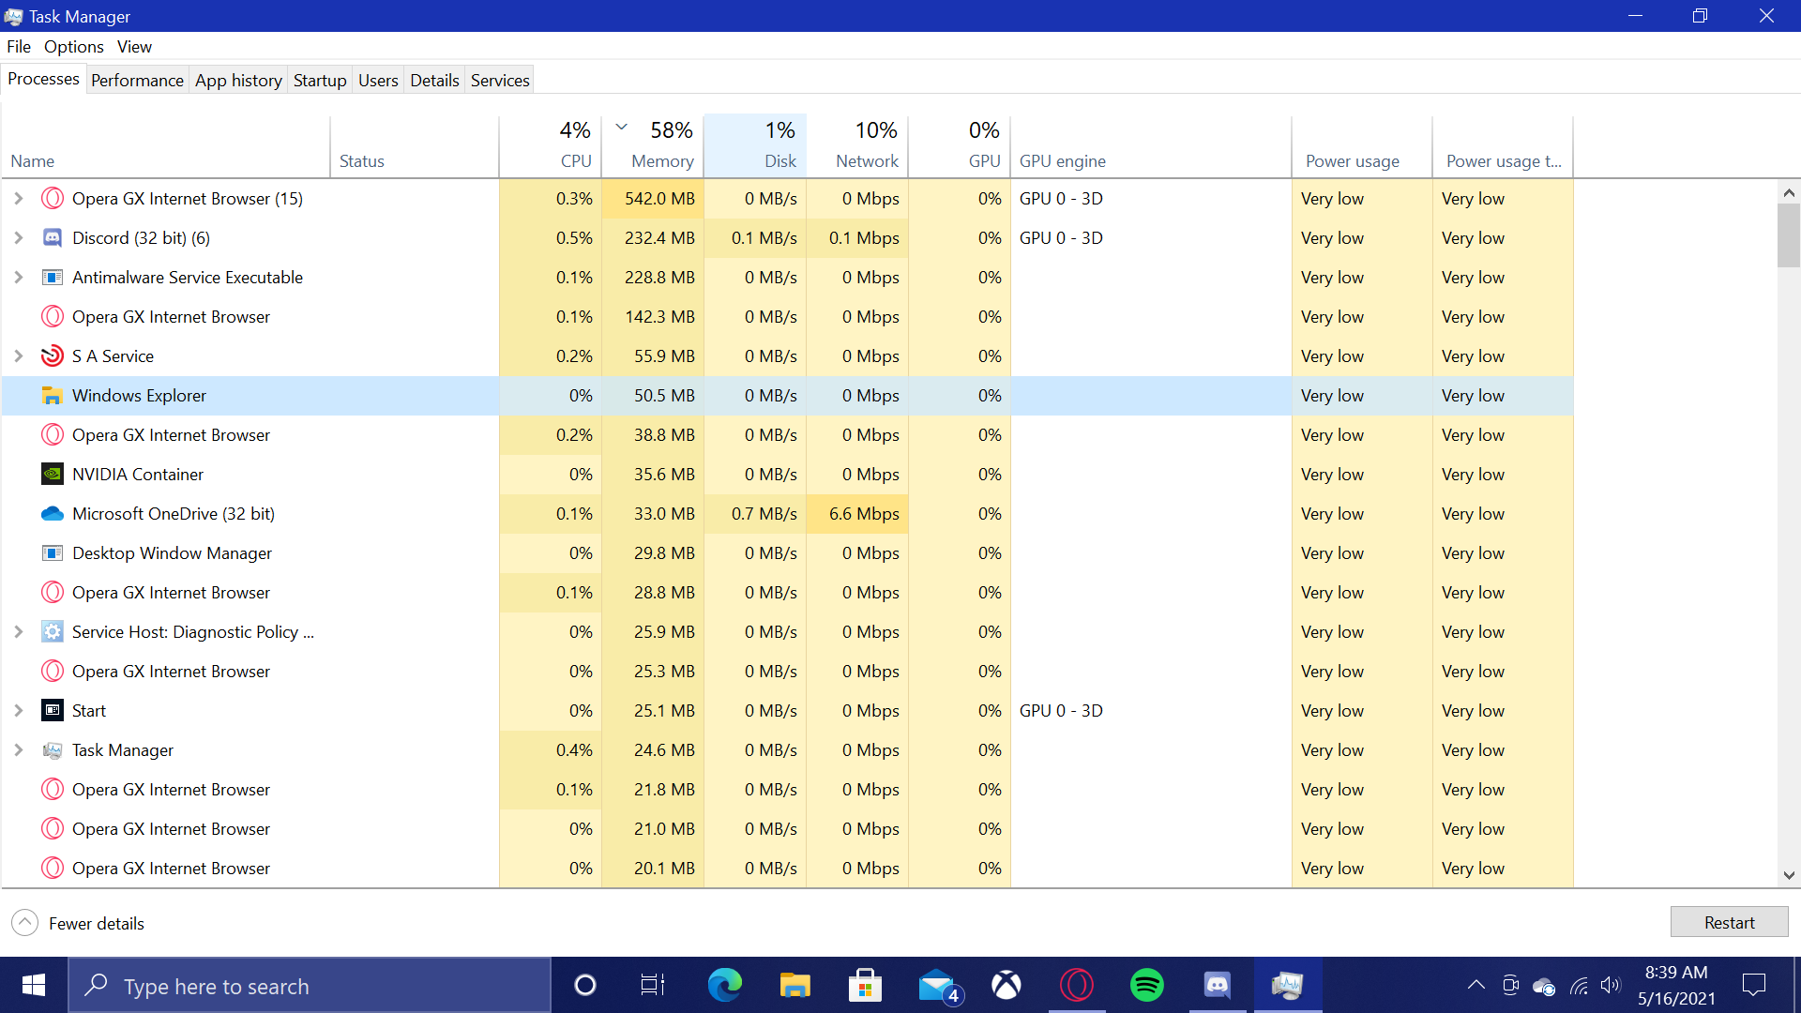Click the Antimalware Service Executable icon

53,278
